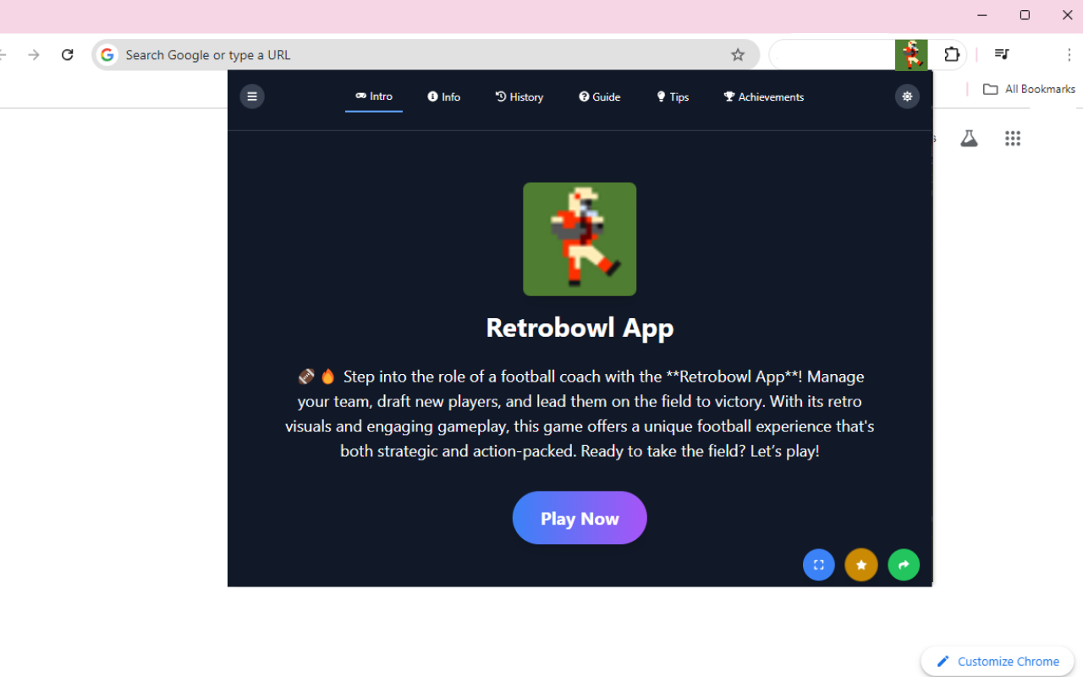Open the Google apps grid
The image size is (1083, 677).
point(1013,139)
